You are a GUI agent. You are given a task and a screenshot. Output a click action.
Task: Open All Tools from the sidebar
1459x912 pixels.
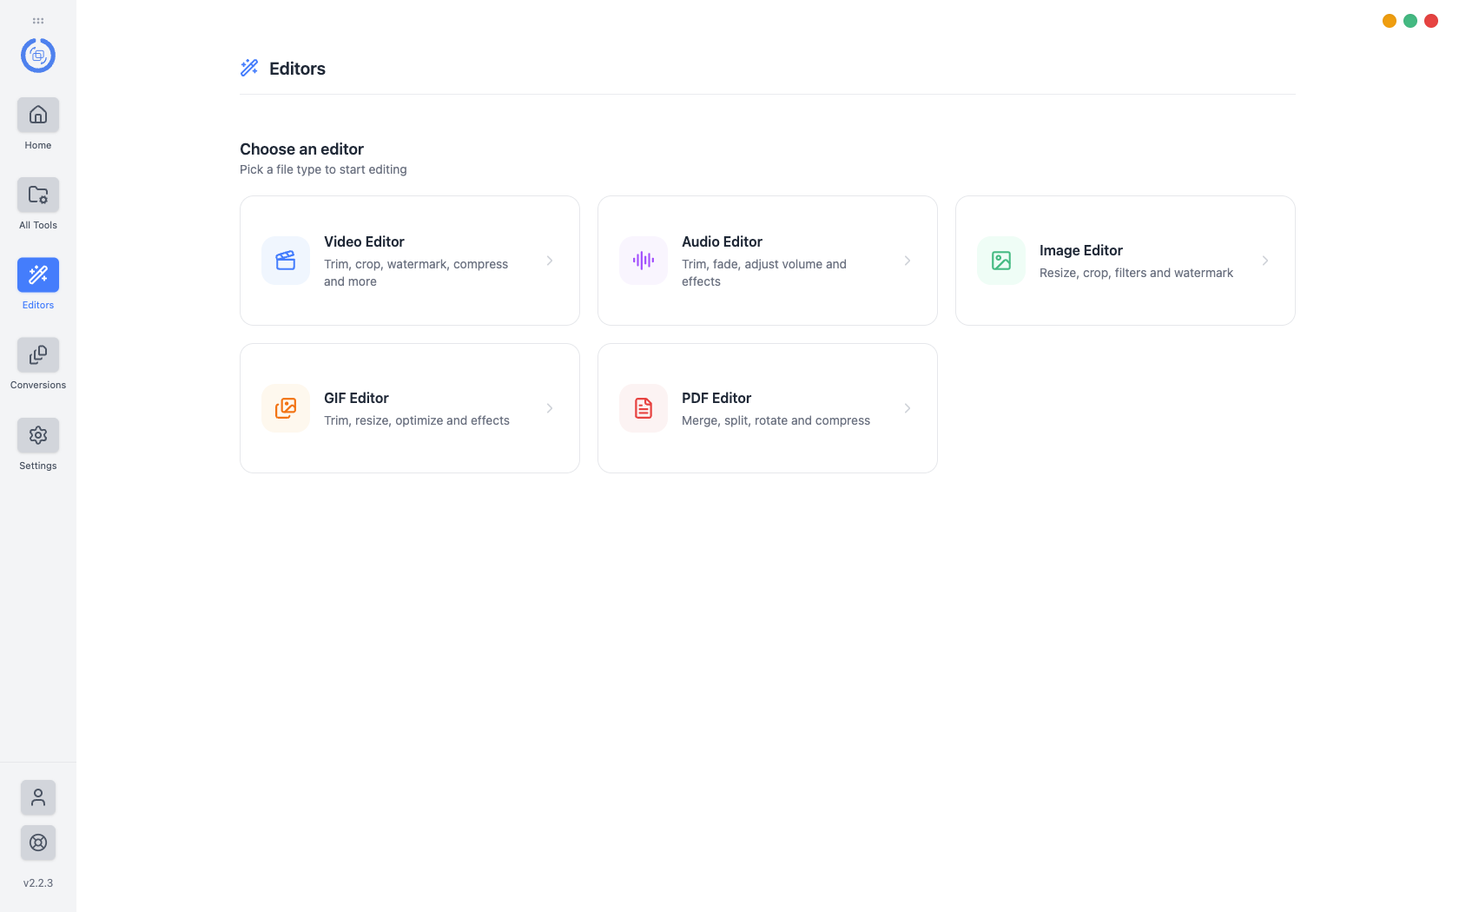click(38, 195)
